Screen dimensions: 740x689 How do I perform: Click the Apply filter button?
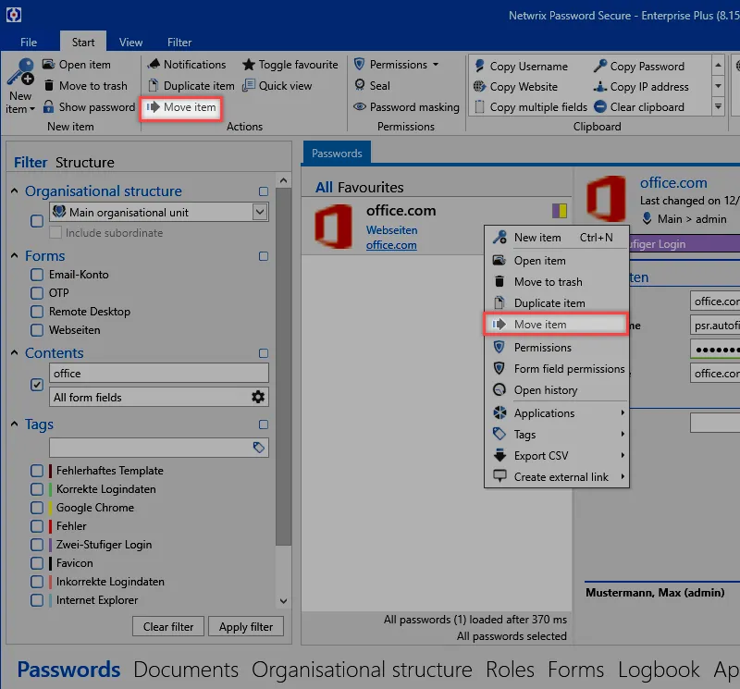(246, 626)
